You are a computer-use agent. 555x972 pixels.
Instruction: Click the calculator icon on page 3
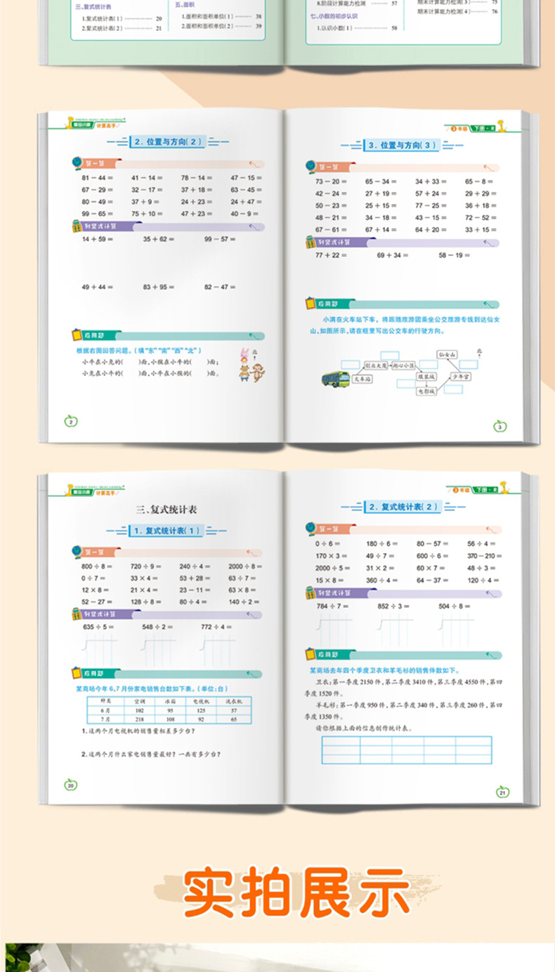pyautogui.click(x=311, y=242)
